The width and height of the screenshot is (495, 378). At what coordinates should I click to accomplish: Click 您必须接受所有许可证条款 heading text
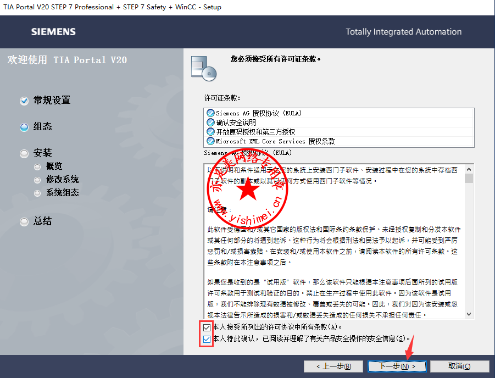(275, 59)
